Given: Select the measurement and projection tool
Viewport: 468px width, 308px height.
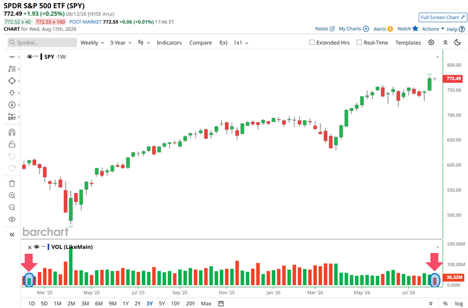Looking at the screenshot, I should (12, 117).
